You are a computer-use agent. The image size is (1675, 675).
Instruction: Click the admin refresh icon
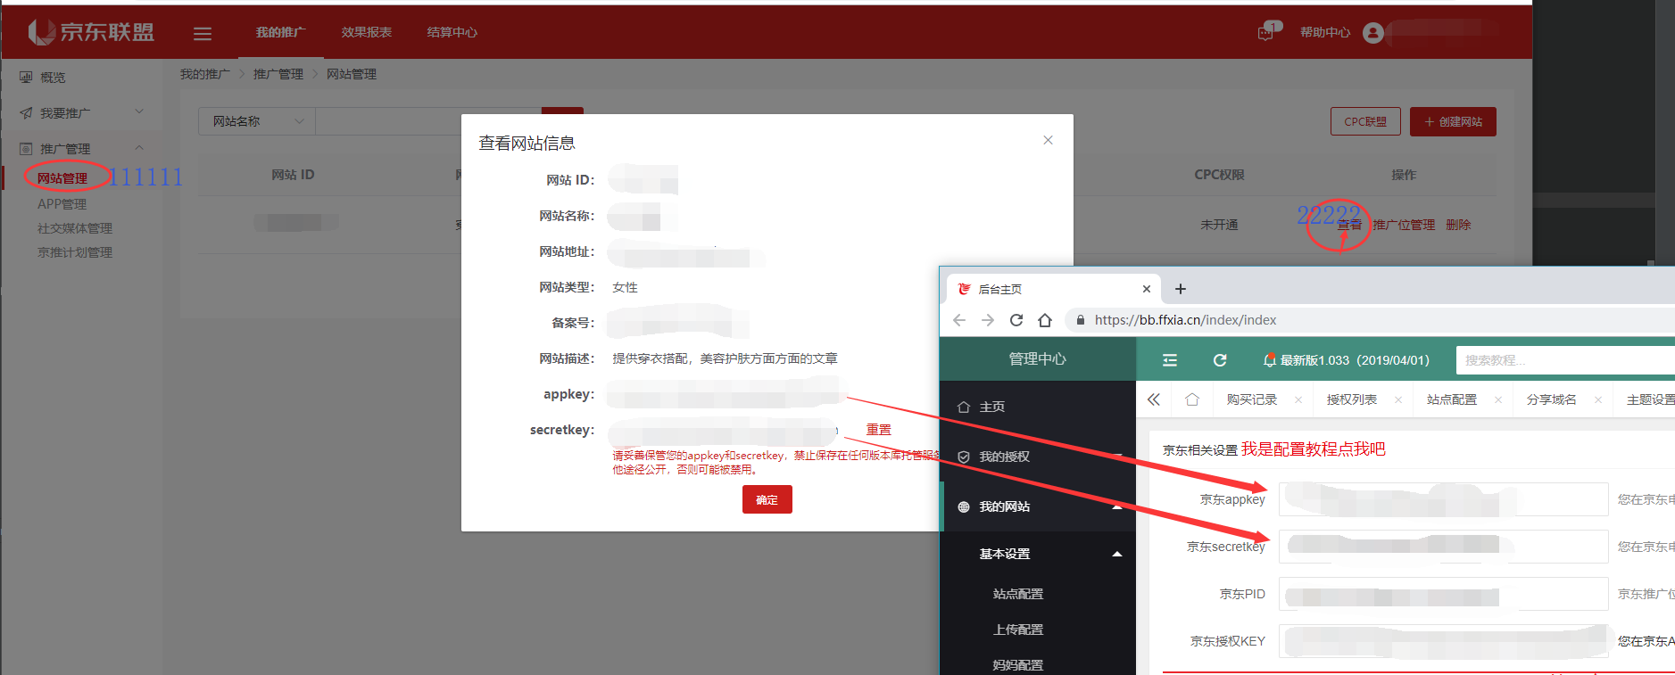1220,360
